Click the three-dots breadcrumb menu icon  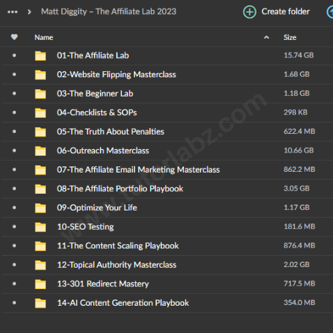13,12
